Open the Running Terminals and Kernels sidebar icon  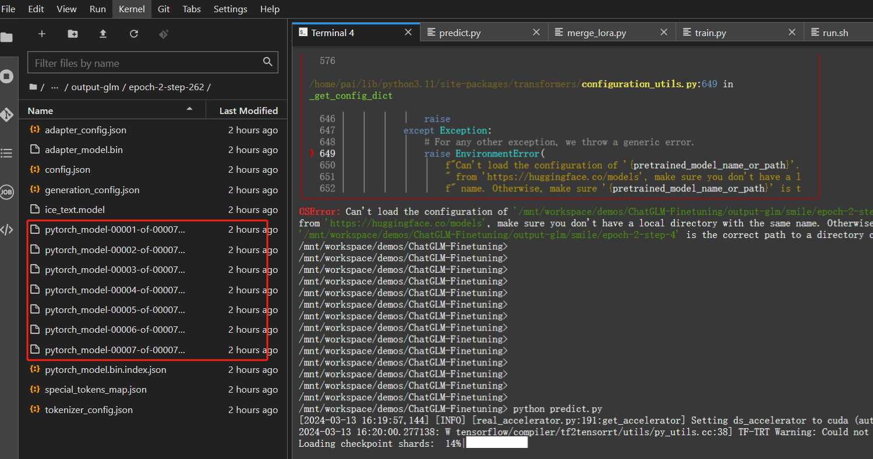point(6,76)
